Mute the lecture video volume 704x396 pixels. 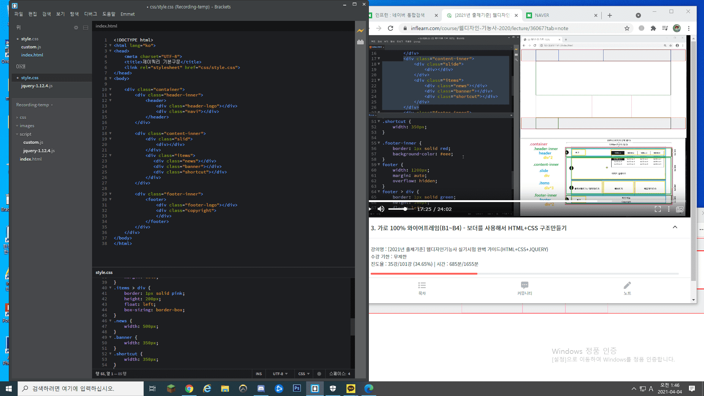point(381,209)
